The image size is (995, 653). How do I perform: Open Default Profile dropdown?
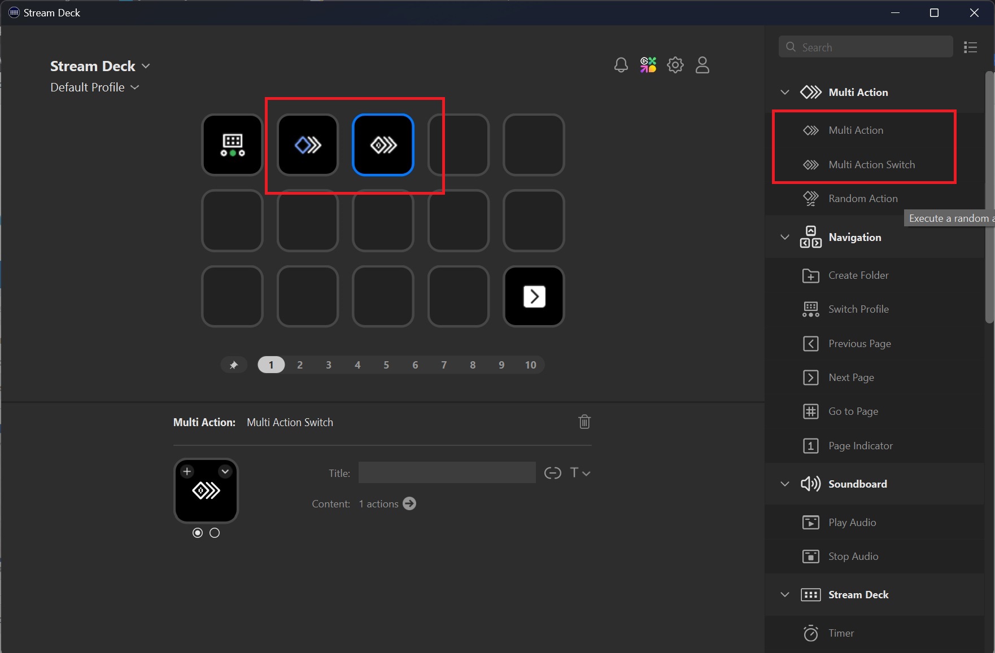coord(94,87)
